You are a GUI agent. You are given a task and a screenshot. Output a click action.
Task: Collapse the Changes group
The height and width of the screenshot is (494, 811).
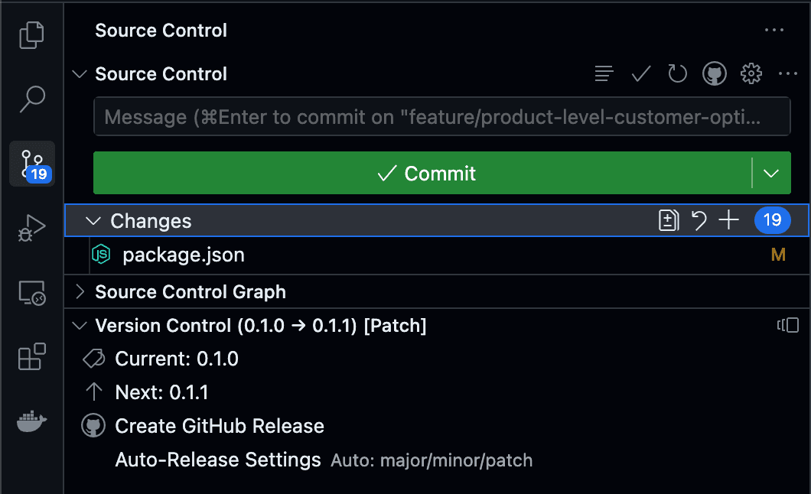93,221
